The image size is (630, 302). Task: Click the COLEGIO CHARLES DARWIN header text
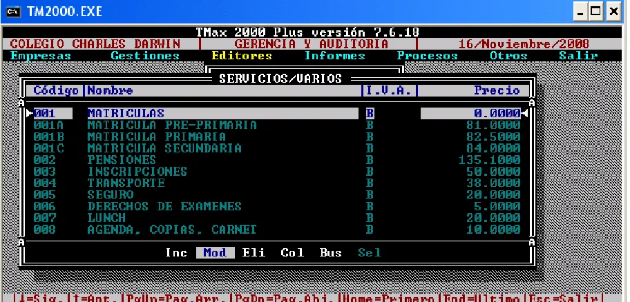pos(95,44)
